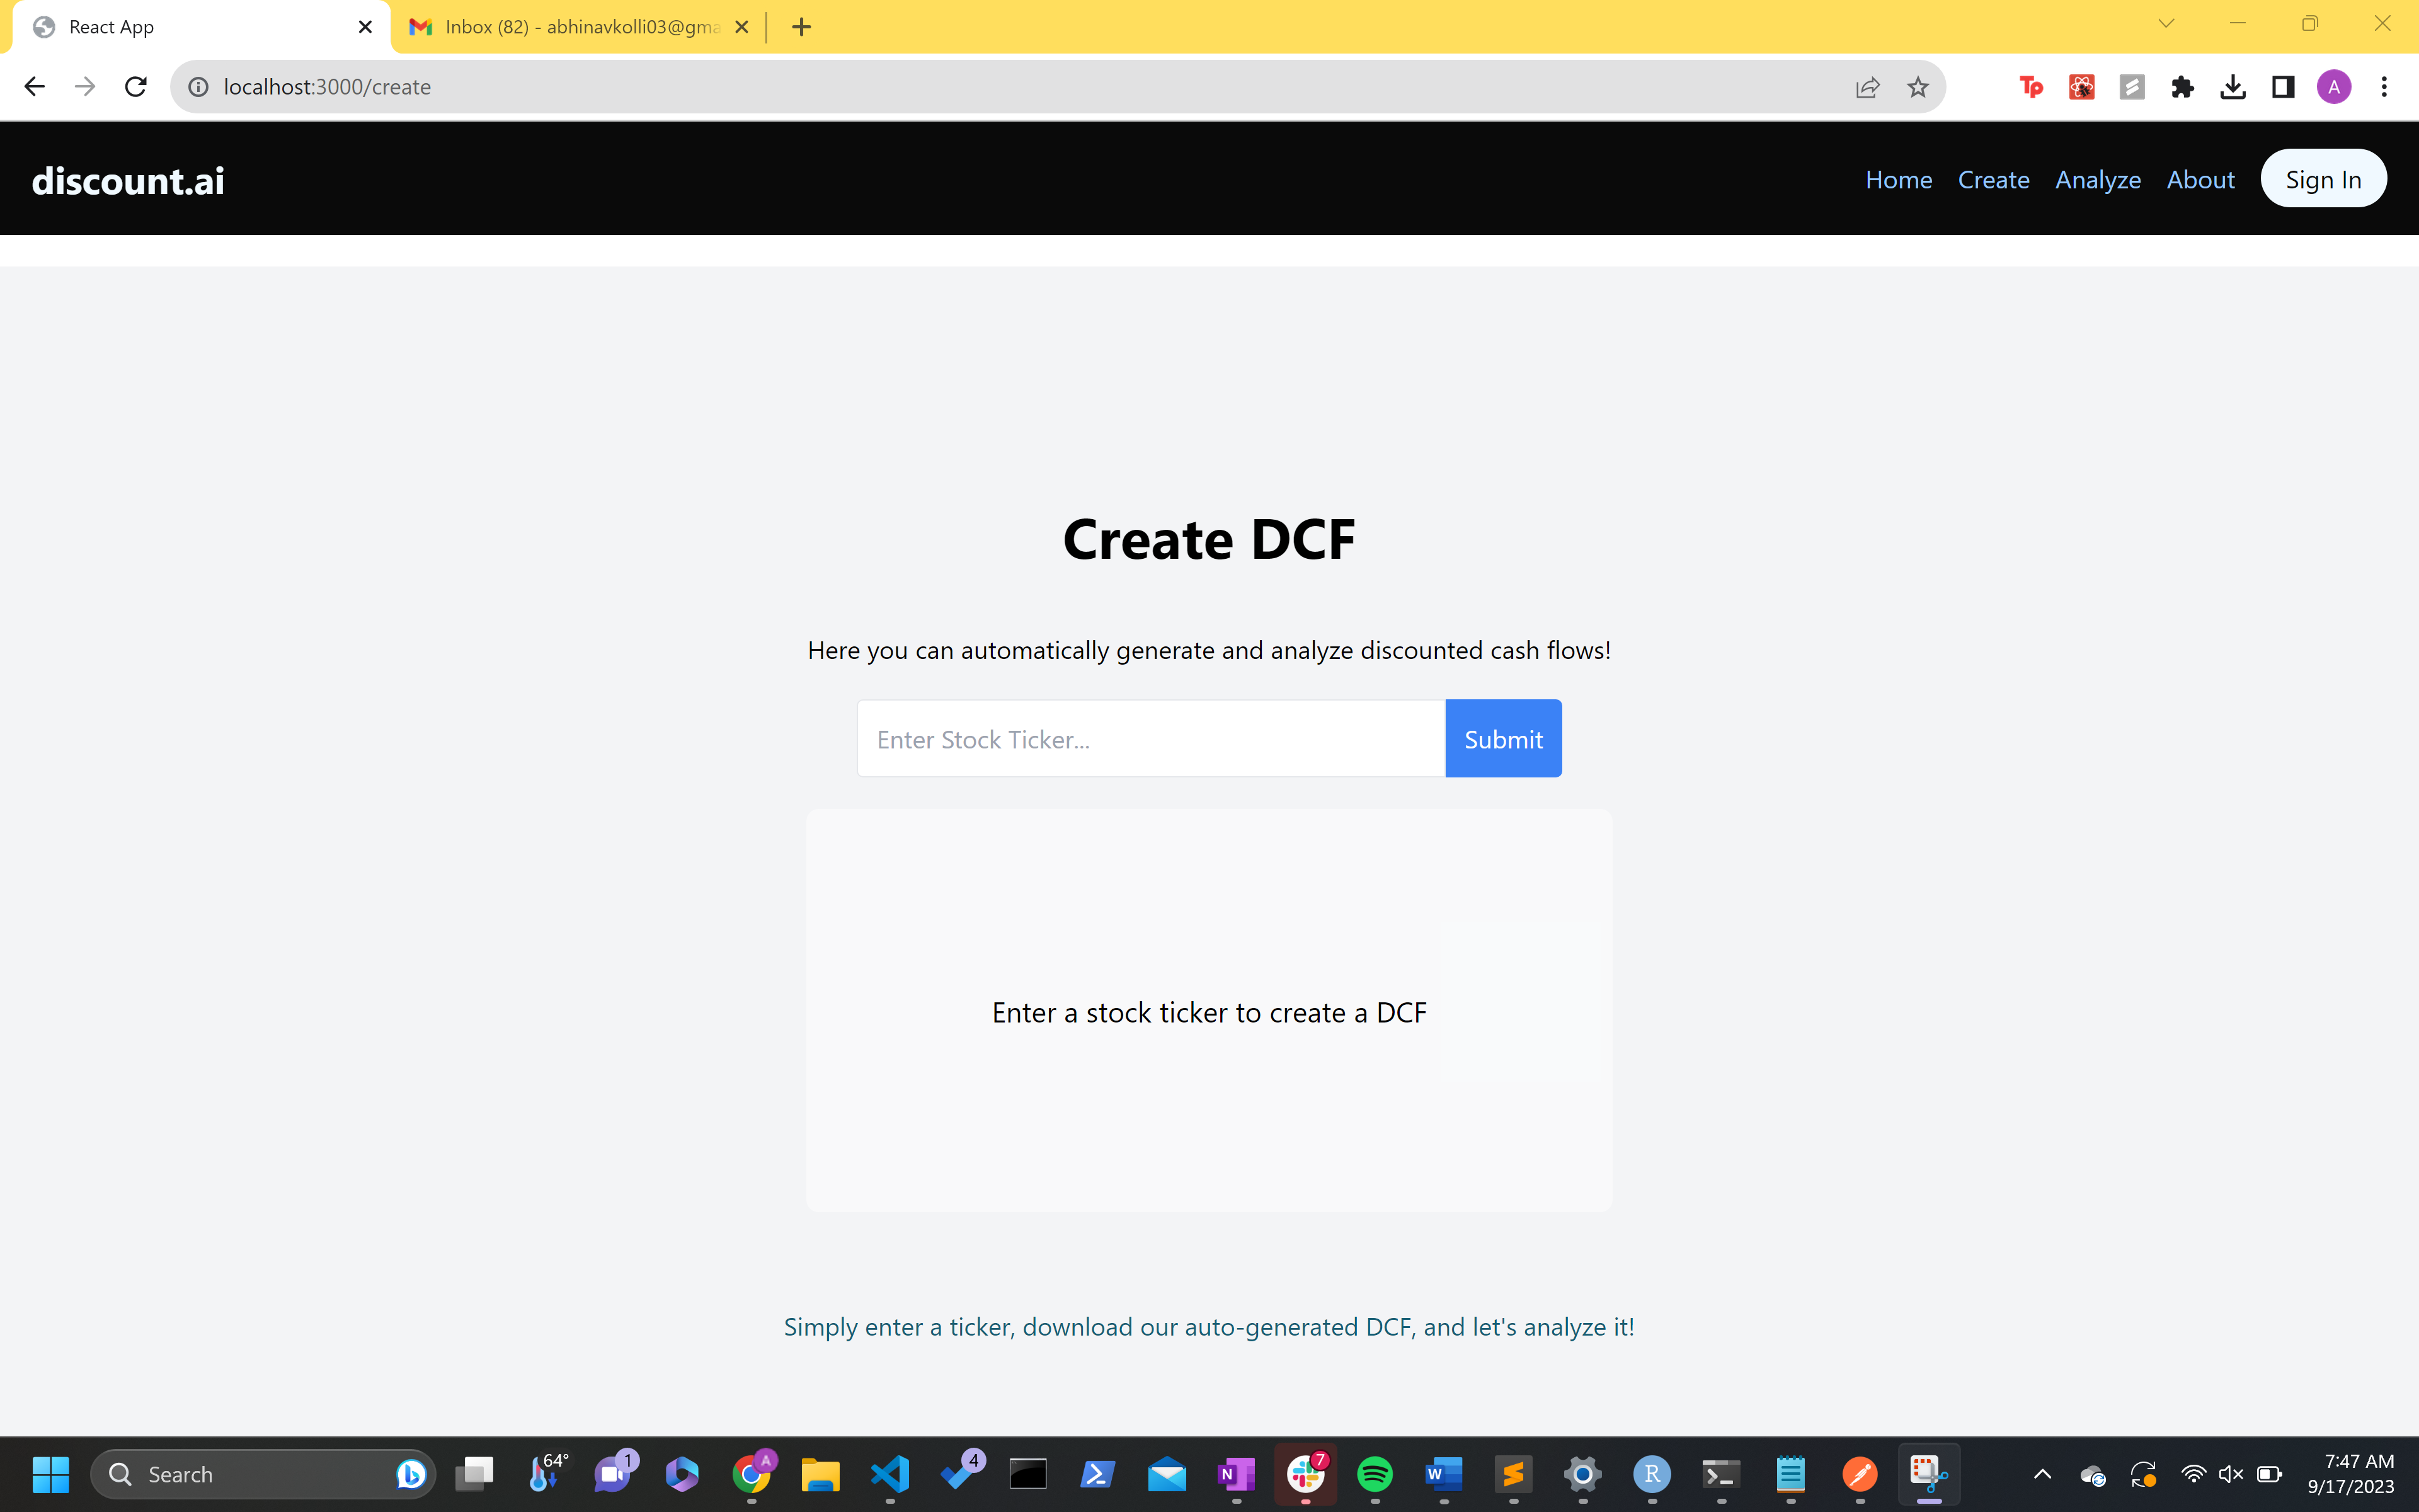This screenshot has width=2419, height=1512.
Task: Toggle the browser side panel icon
Action: coord(2283,87)
